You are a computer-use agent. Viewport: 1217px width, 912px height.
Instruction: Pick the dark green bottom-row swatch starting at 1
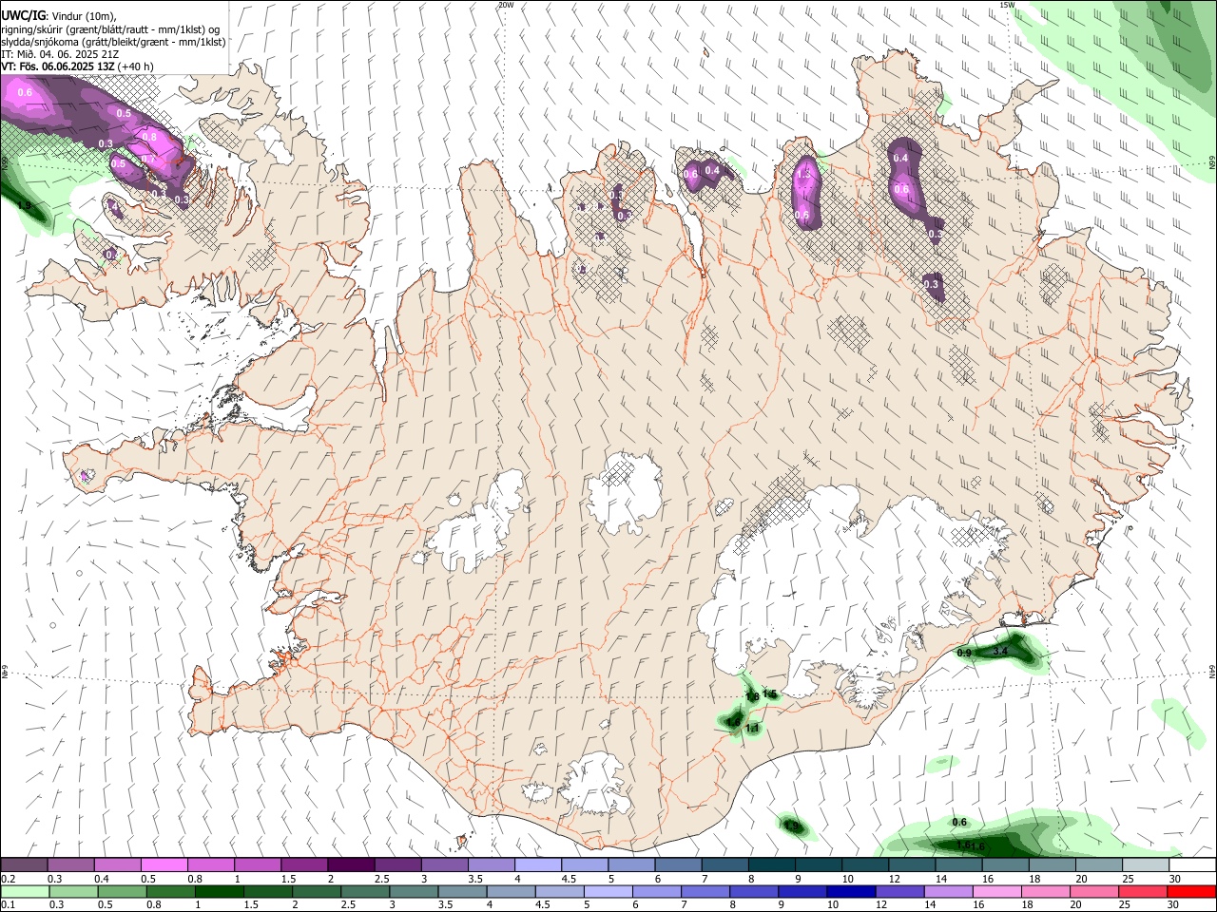(x=219, y=891)
